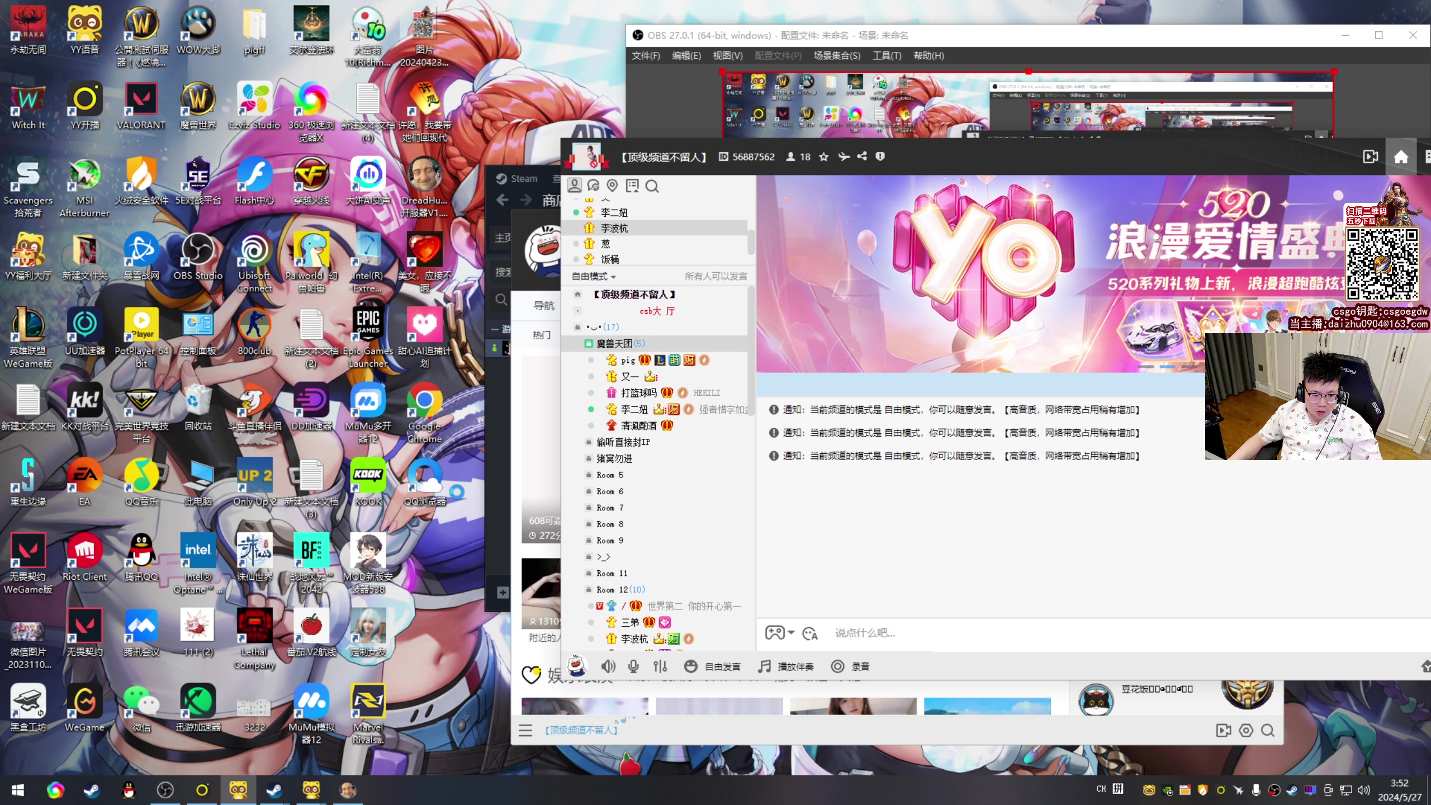Open the 工具(T) menu in OBS
Image resolution: width=1431 pixels, height=805 pixels.
click(x=887, y=55)
